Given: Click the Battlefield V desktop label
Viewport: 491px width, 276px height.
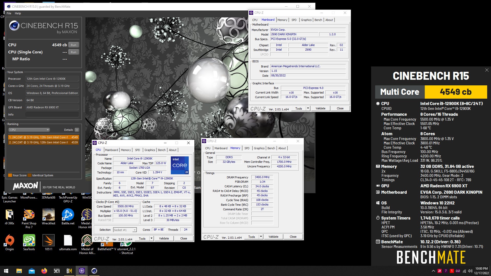Looking at the screenshot, I should (107, 249).
